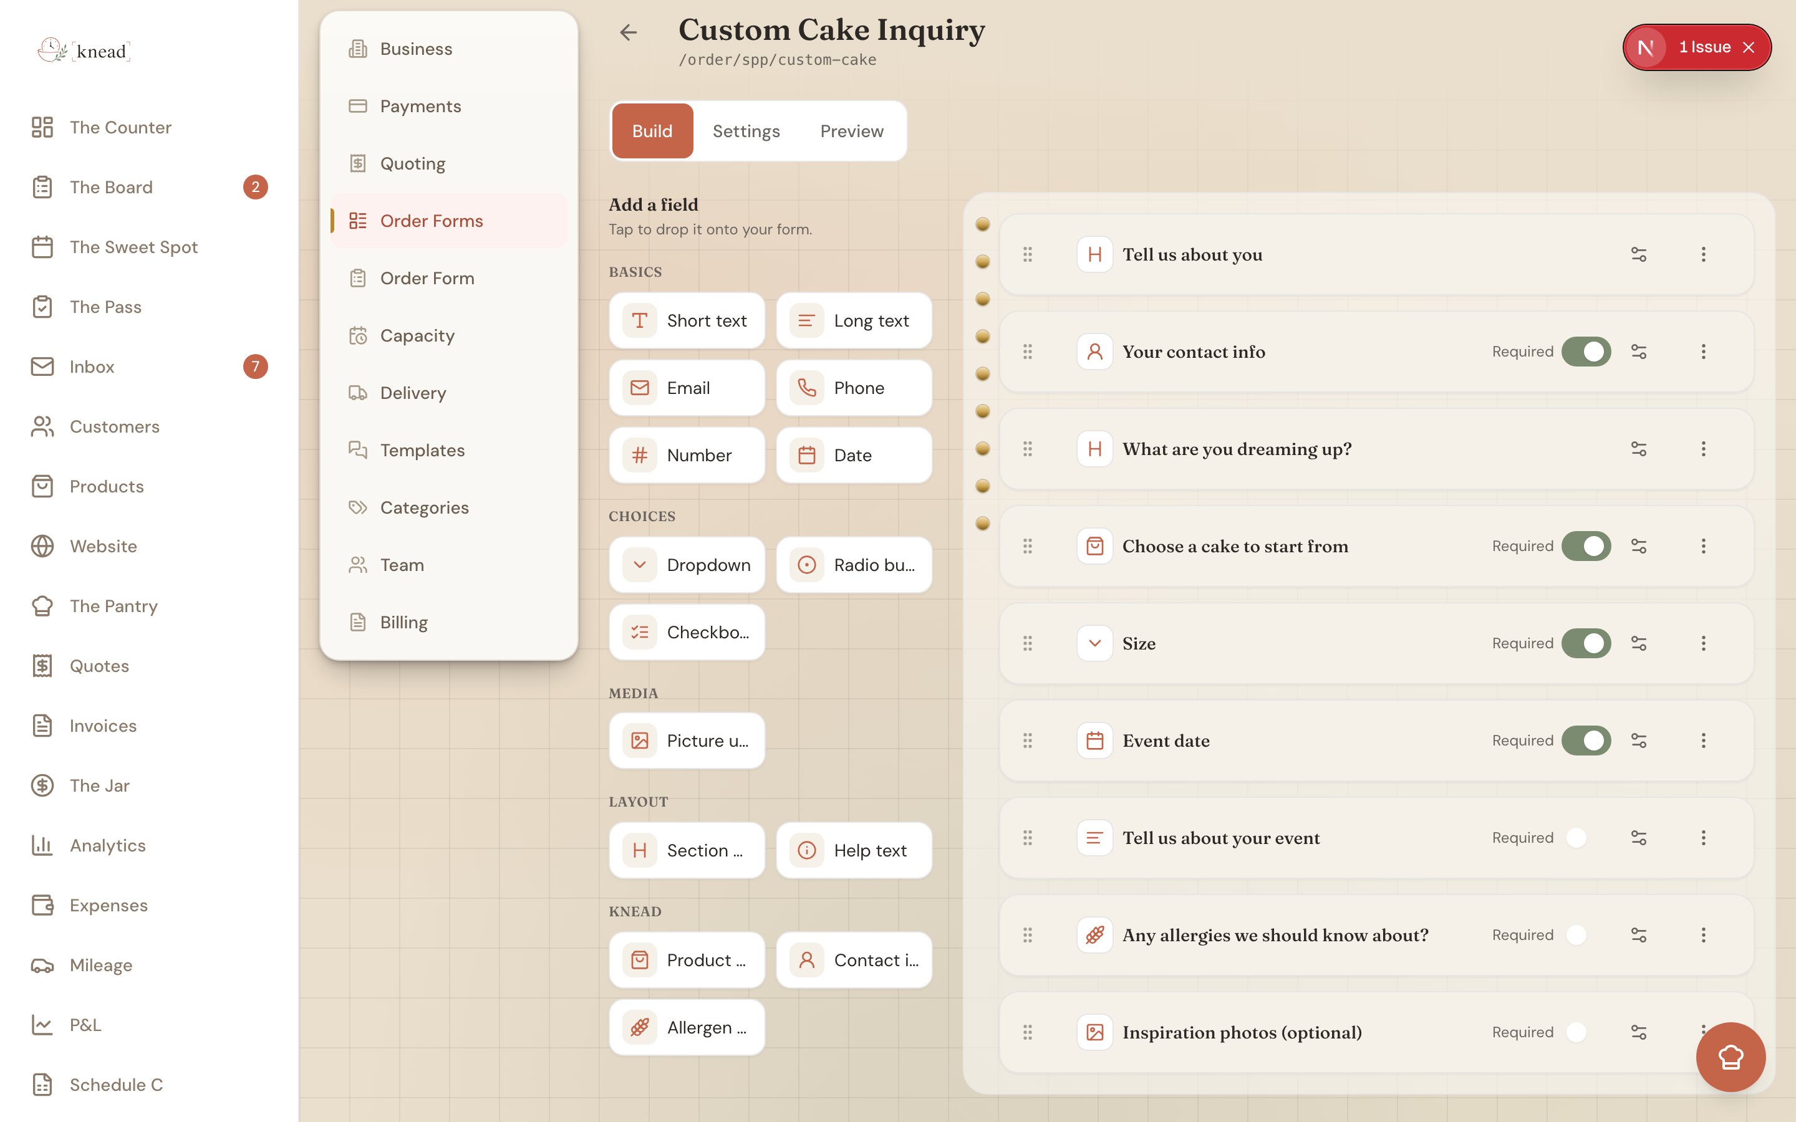Open settings for Tell us about you
1796x1122 pixels.
(x=1639, y=254)
